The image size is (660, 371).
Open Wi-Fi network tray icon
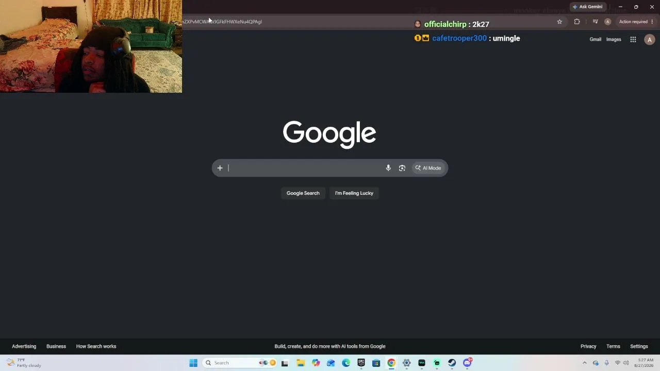pyautogui.click(x=617, y=363)
